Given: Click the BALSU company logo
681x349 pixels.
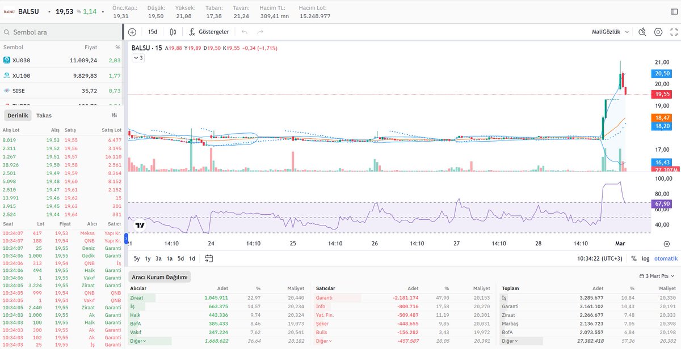Looking at the screenshot, I should (9, 11).
